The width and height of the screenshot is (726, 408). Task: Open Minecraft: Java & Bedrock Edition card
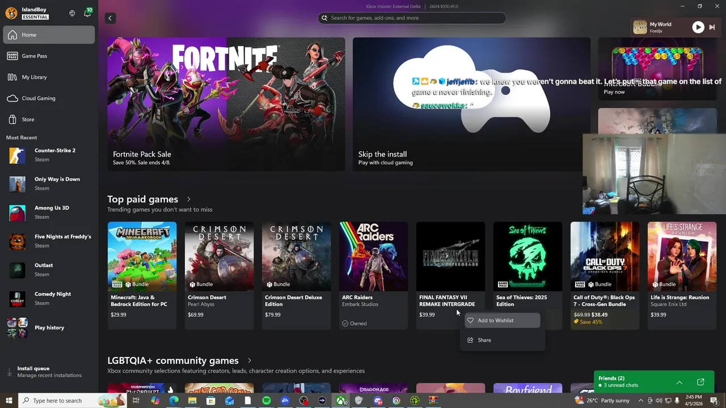pyautogui.click(x=142, y=275)
